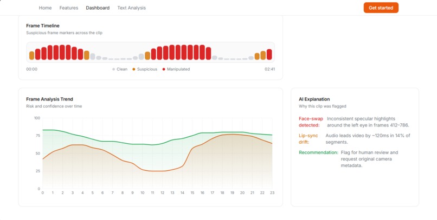The width and height of the screenshot is (437, 220).
Task: Click the Frame Timeline heading
Action: point(43,26)
